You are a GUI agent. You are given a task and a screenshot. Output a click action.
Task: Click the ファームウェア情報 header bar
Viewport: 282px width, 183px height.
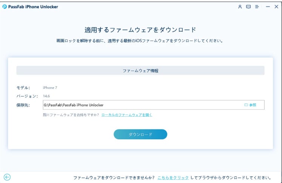[x=140, y=70]
